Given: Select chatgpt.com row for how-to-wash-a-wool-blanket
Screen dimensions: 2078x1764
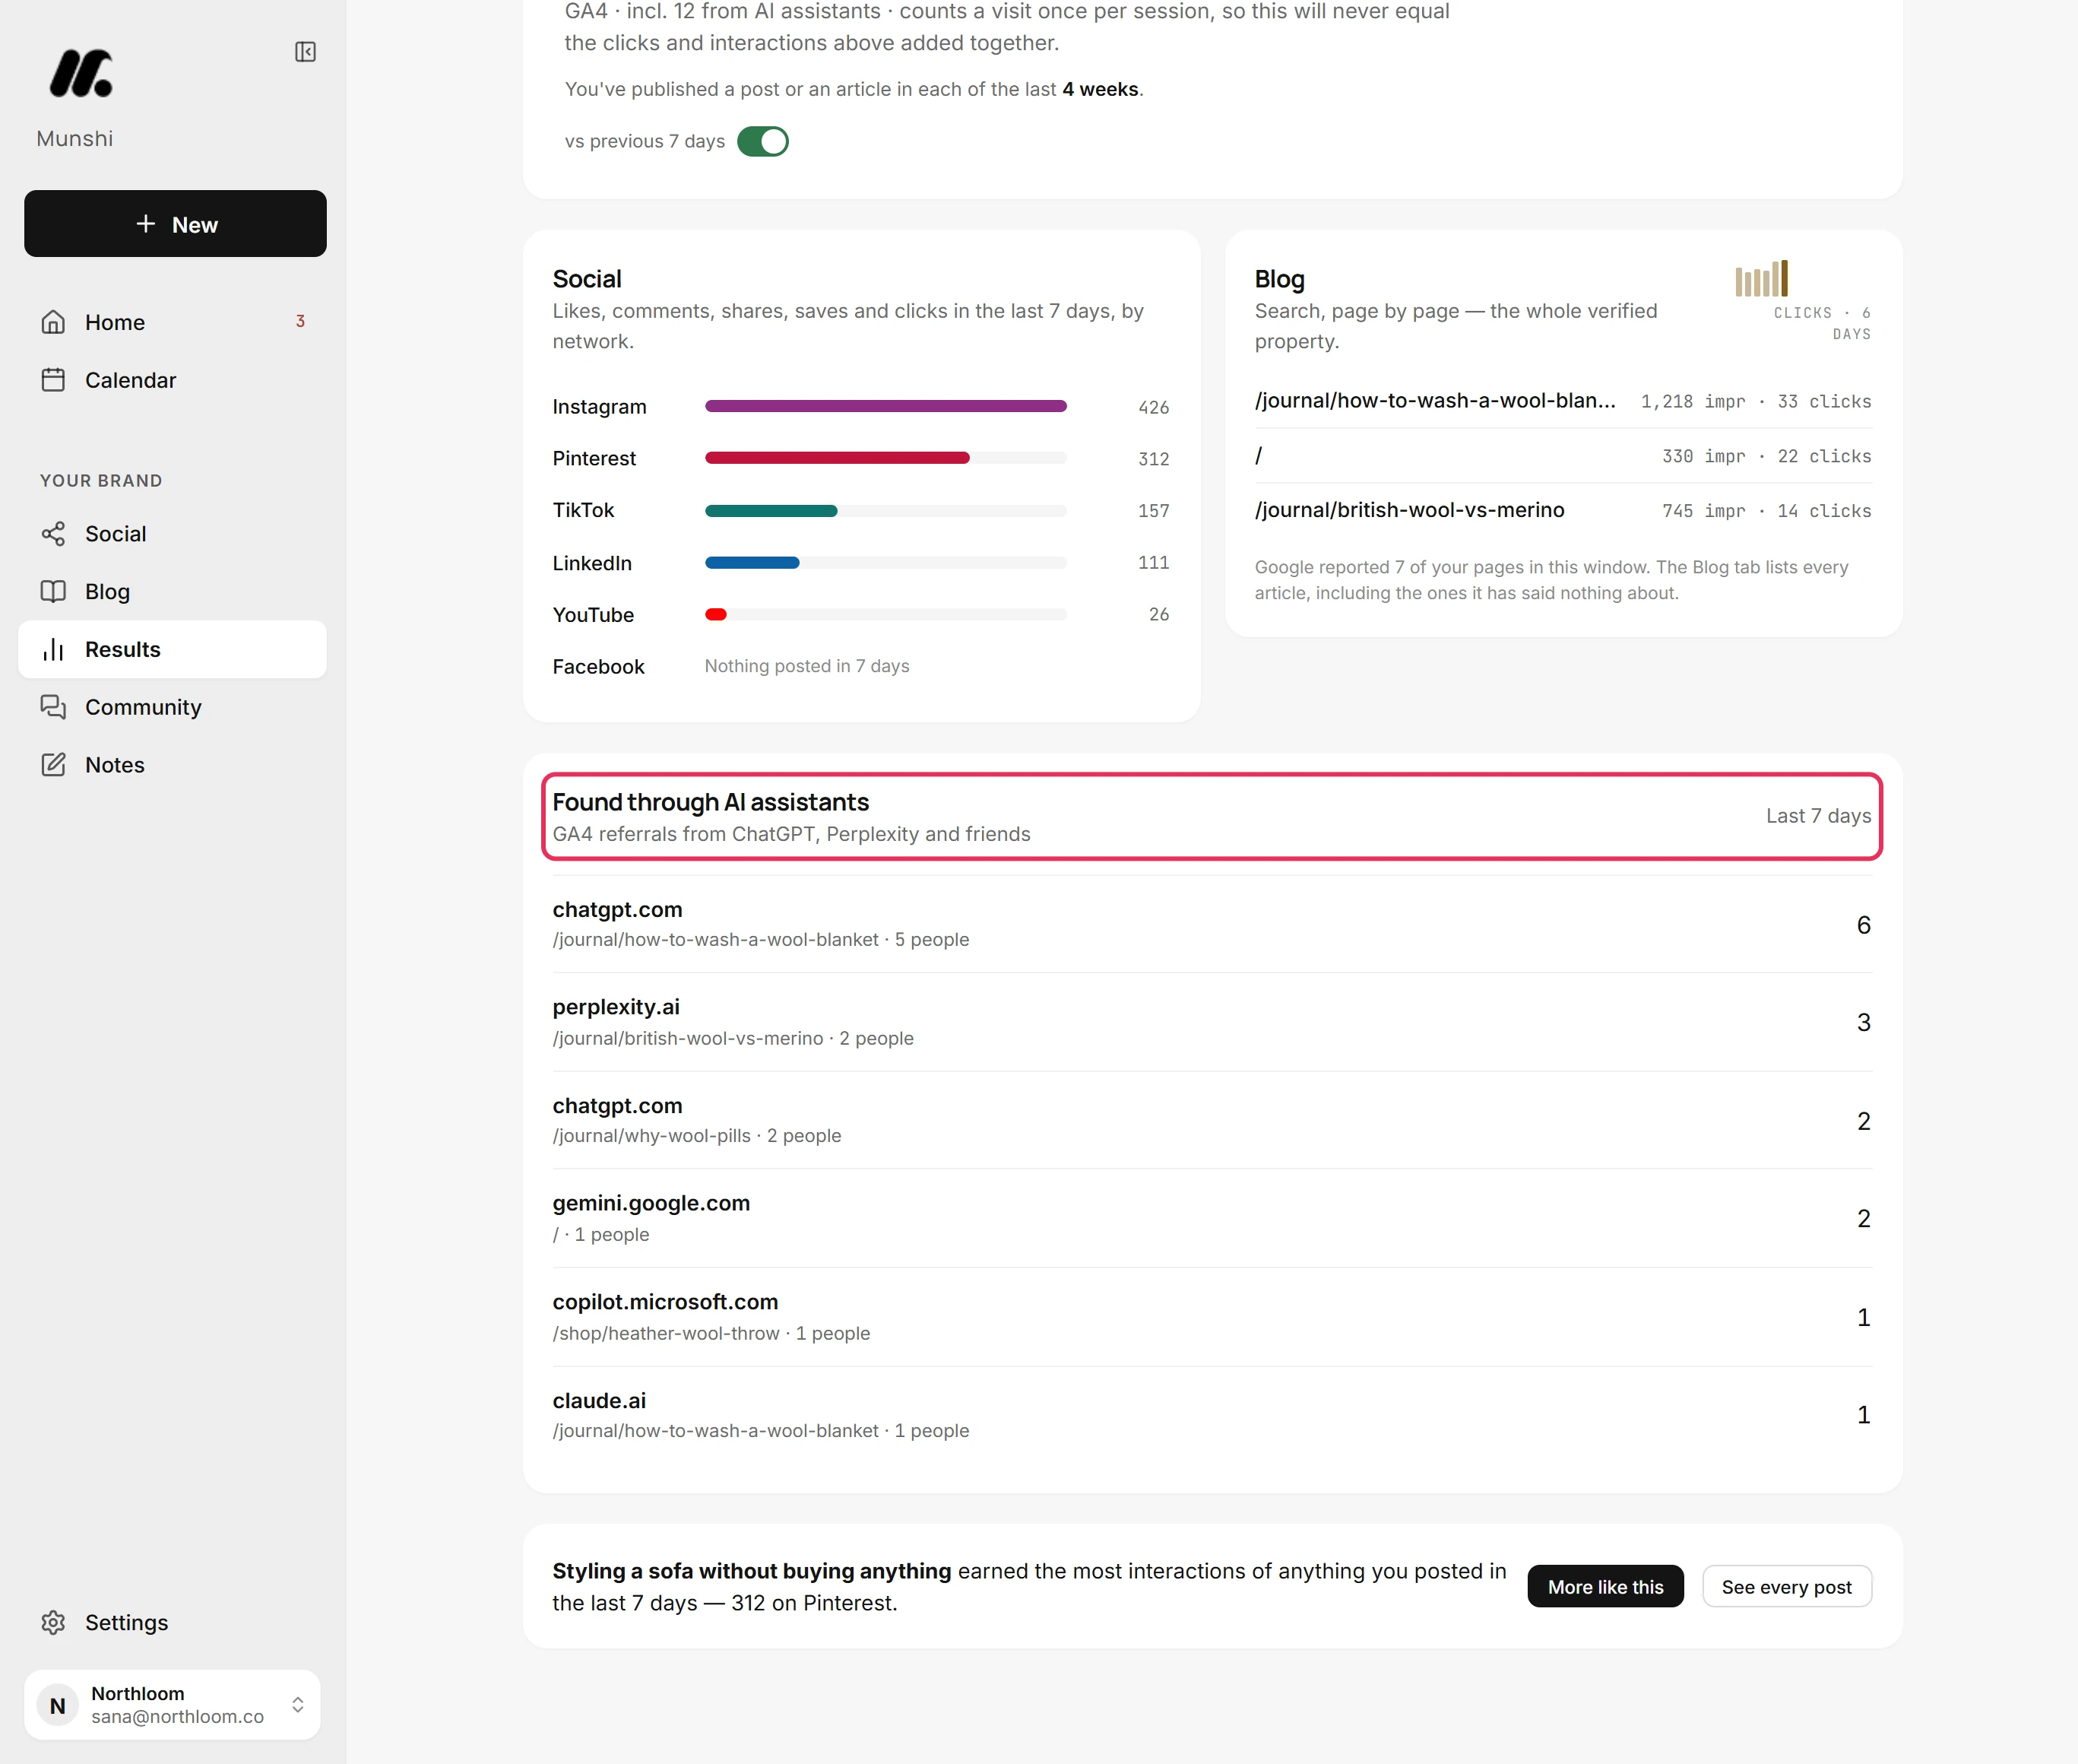Looking at the screenshot, I should coord(1212,924).
